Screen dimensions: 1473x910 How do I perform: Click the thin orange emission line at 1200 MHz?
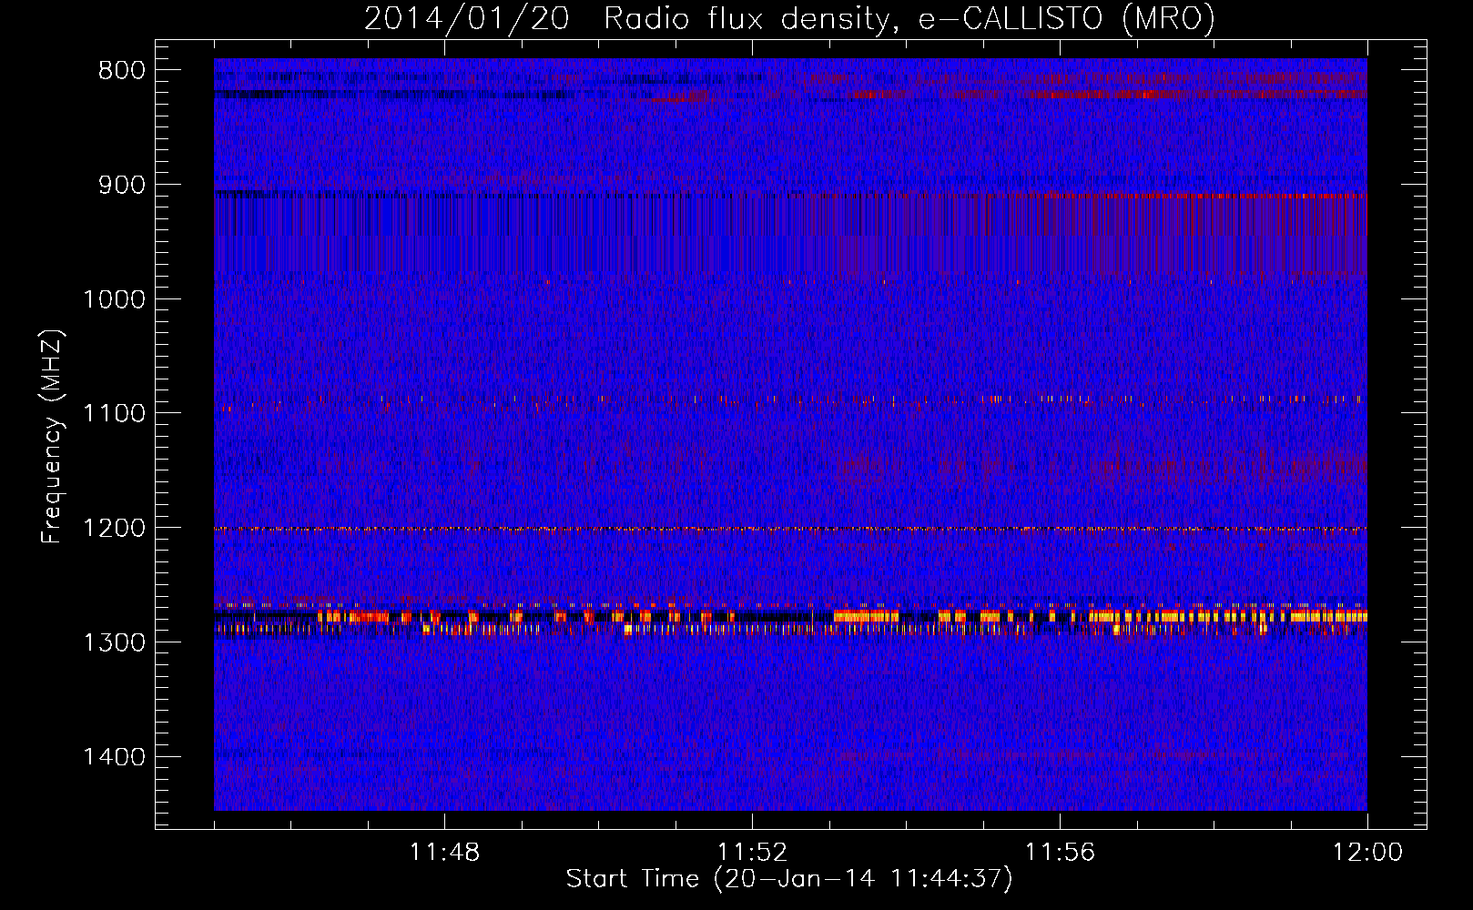(790, 529)
